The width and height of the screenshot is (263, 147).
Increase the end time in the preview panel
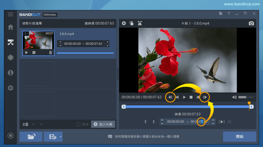(x=213, y=120)
